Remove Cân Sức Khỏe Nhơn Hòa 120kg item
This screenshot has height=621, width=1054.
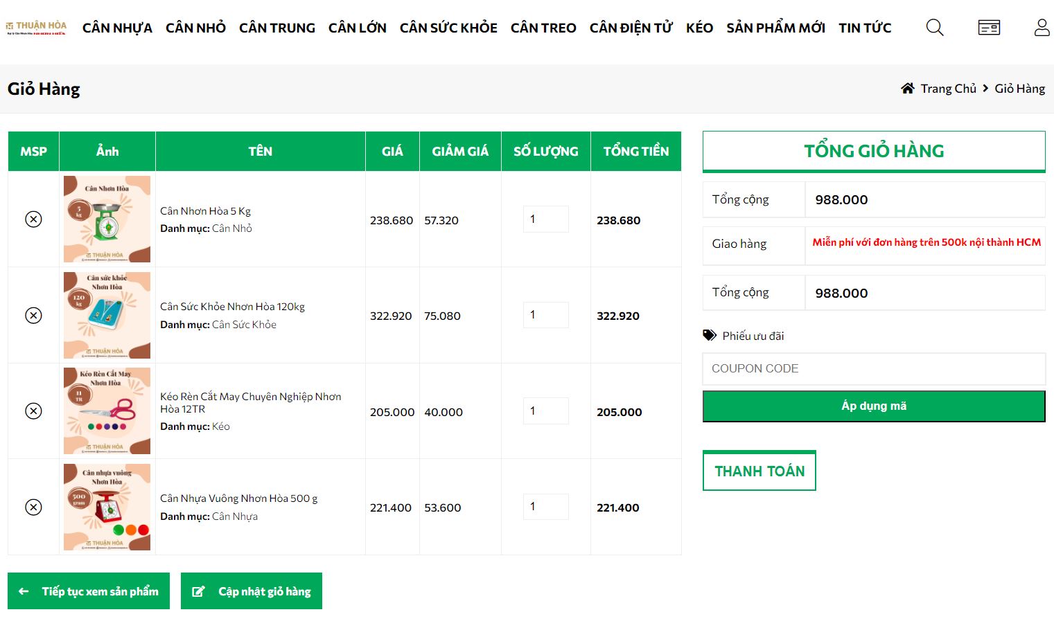pyautogui.click(x=33, y=315)
